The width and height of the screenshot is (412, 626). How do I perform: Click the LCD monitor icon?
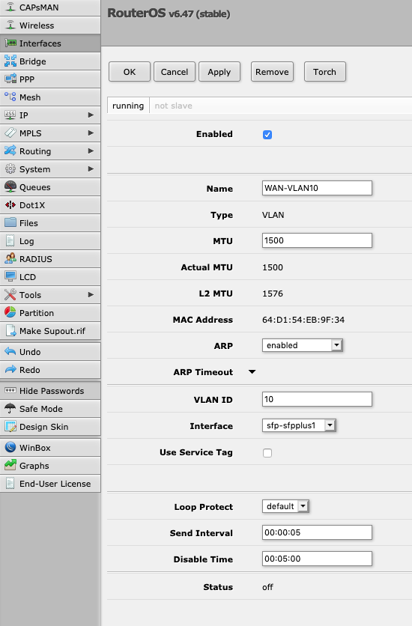[x=10, y=276]
